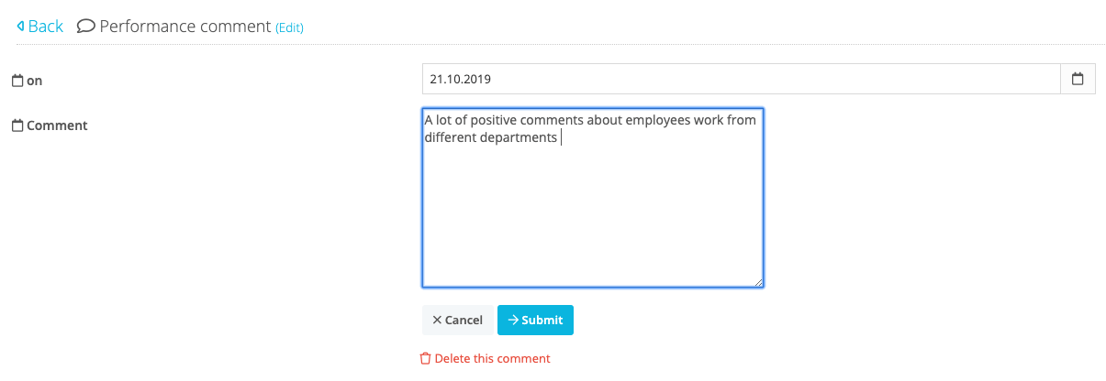The image size is (1106, 381).
Task: Click the speech bubble icon in the header
Action: coord(86,27)
